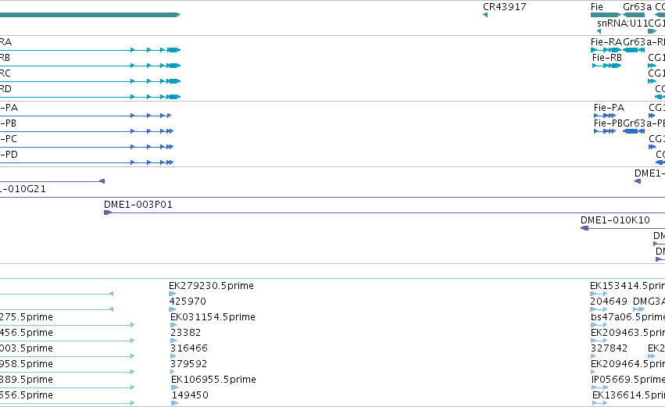Select the EK106955.5prime EST label
Viewport: 665px width, 407px height.
click(213, 380)
